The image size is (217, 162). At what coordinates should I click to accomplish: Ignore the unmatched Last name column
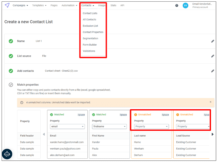pos(165,114)
